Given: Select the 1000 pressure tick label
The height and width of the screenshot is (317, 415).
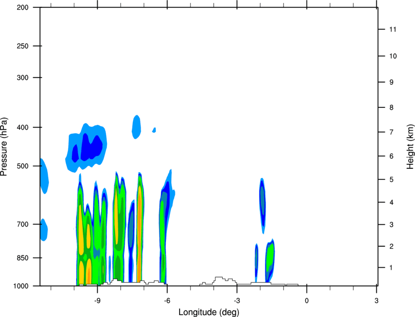Looking at the screenshot, I should tap(21, 286).
